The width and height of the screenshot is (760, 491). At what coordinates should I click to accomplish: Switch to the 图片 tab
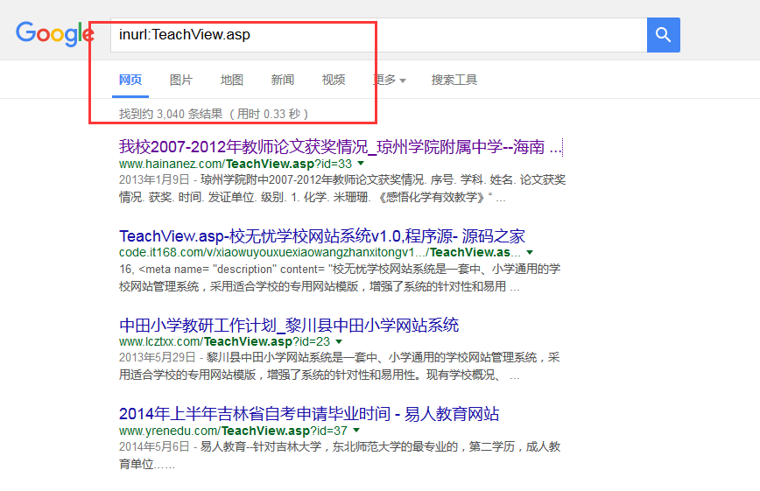181,80
